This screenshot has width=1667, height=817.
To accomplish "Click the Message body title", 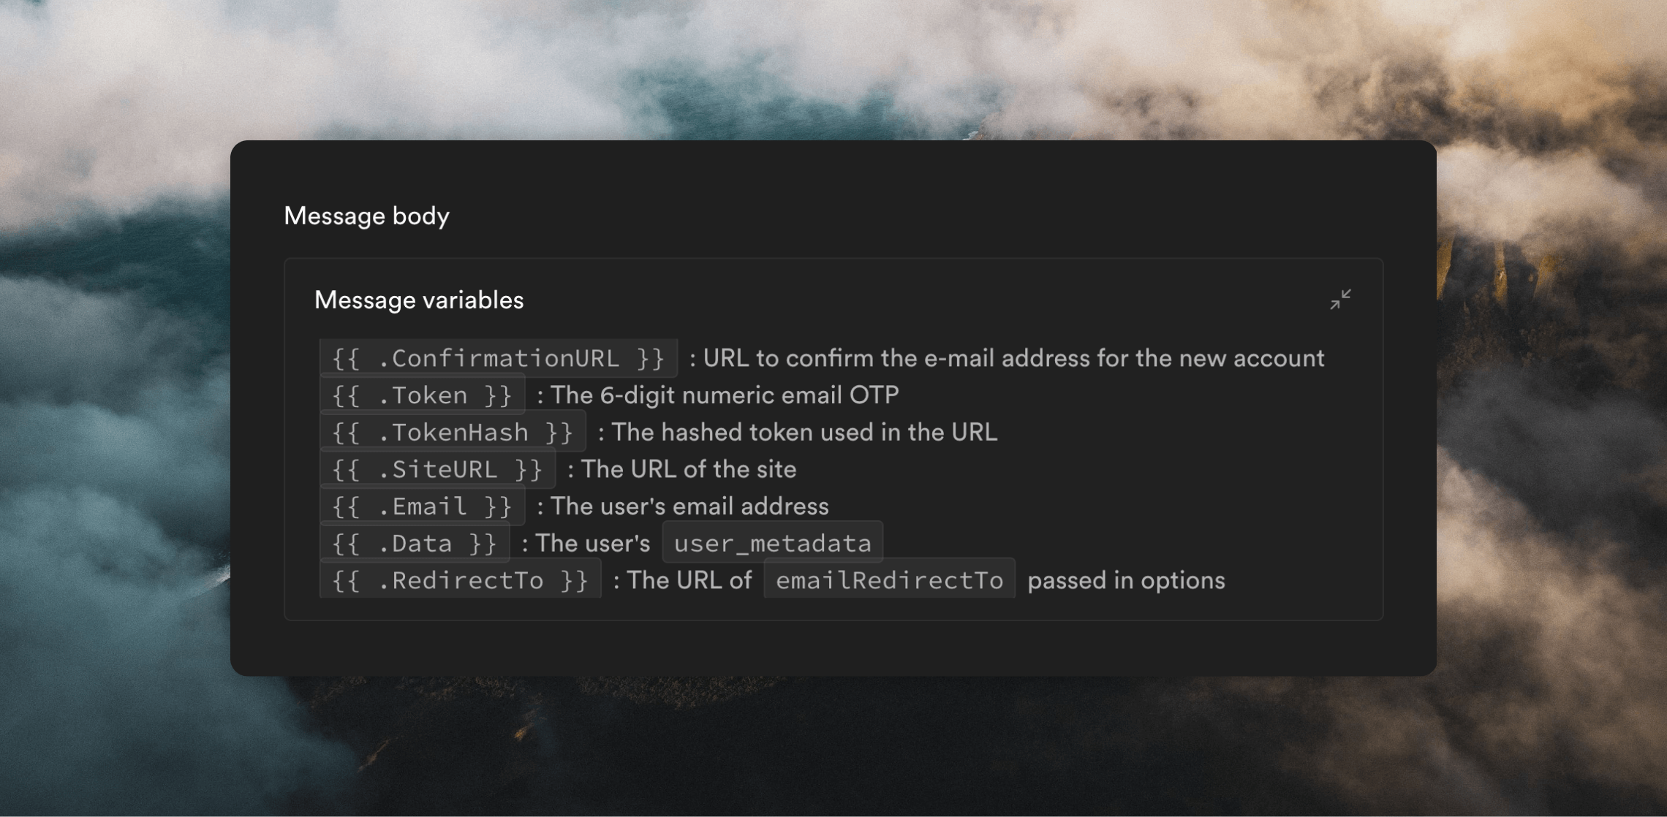I will (366, 216).
